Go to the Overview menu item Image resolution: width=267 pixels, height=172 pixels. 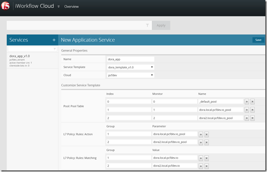[x=71, y=7]
